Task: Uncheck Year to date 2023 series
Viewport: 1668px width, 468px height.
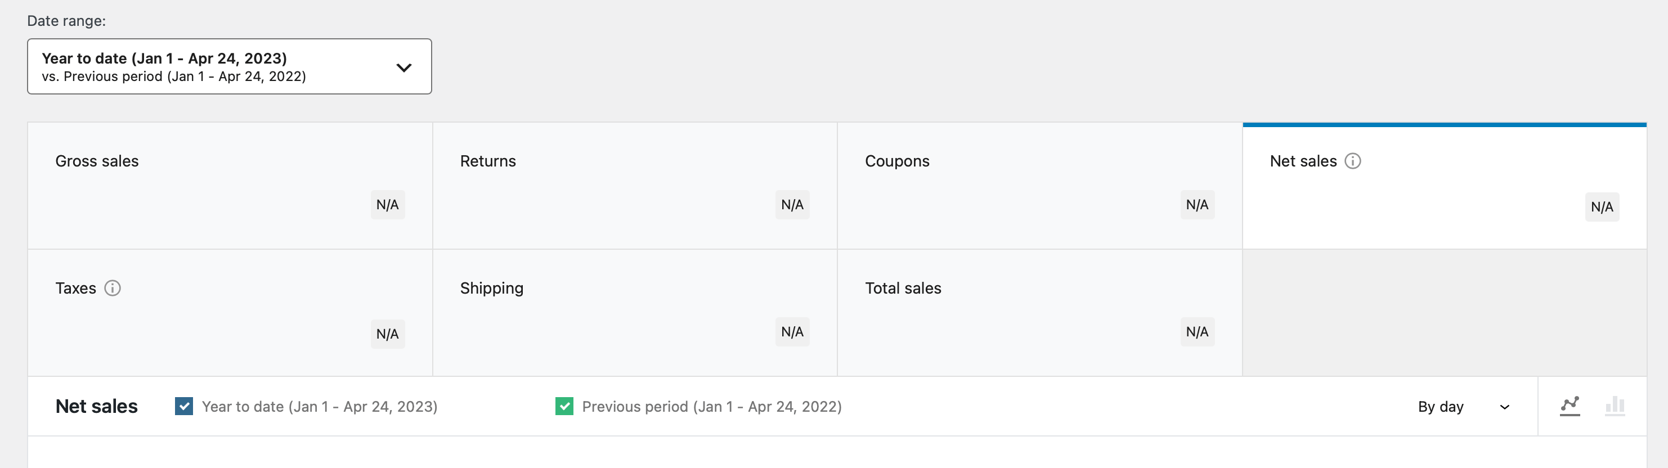Action: tap(184, 407)
